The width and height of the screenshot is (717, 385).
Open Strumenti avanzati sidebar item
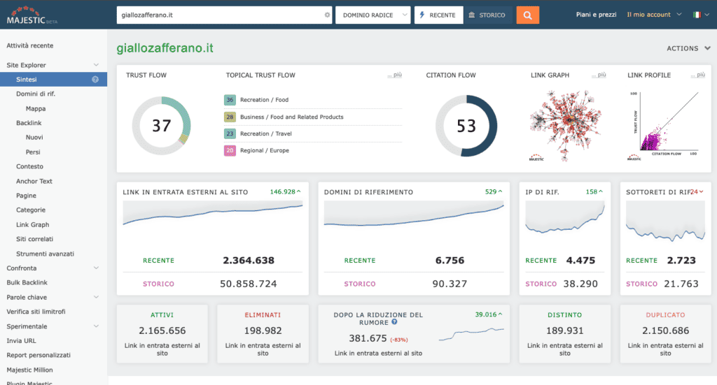click(x=45, y=254)
